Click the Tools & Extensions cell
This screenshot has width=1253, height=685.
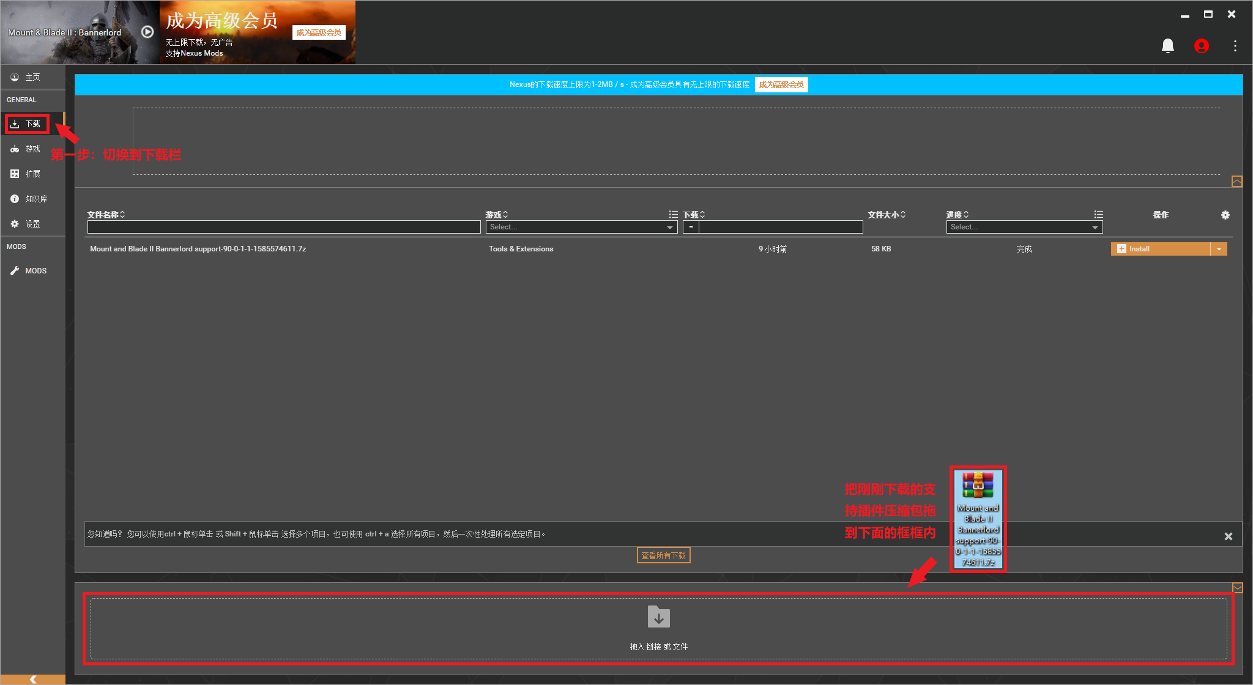(x=521, y=249)
